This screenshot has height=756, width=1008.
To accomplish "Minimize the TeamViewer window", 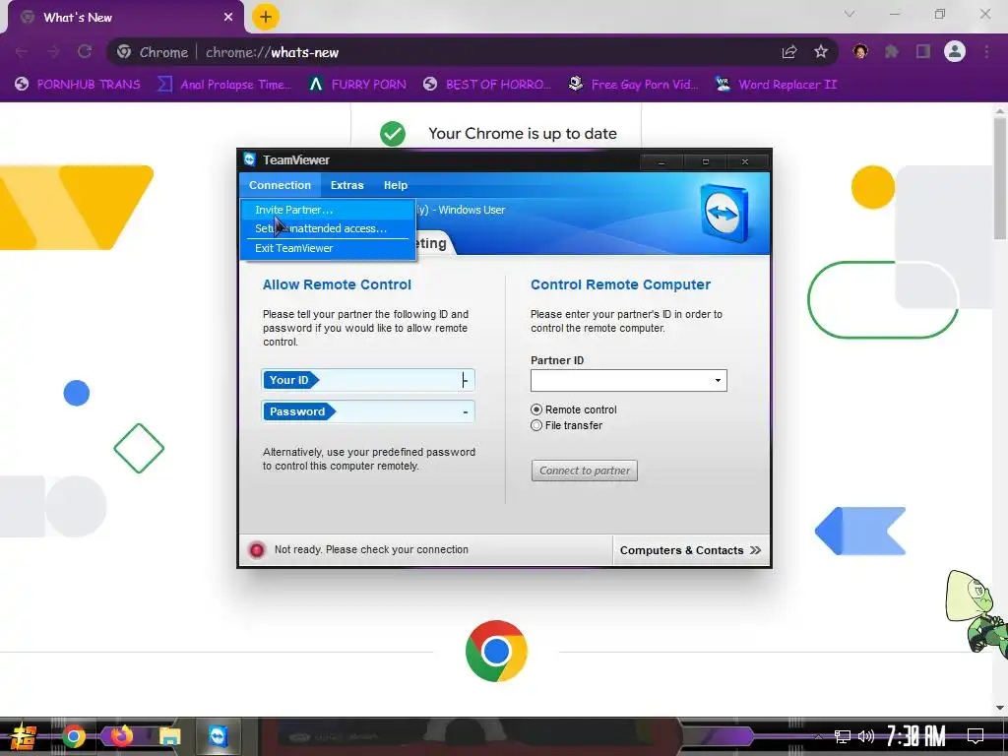I will (661, 162).
